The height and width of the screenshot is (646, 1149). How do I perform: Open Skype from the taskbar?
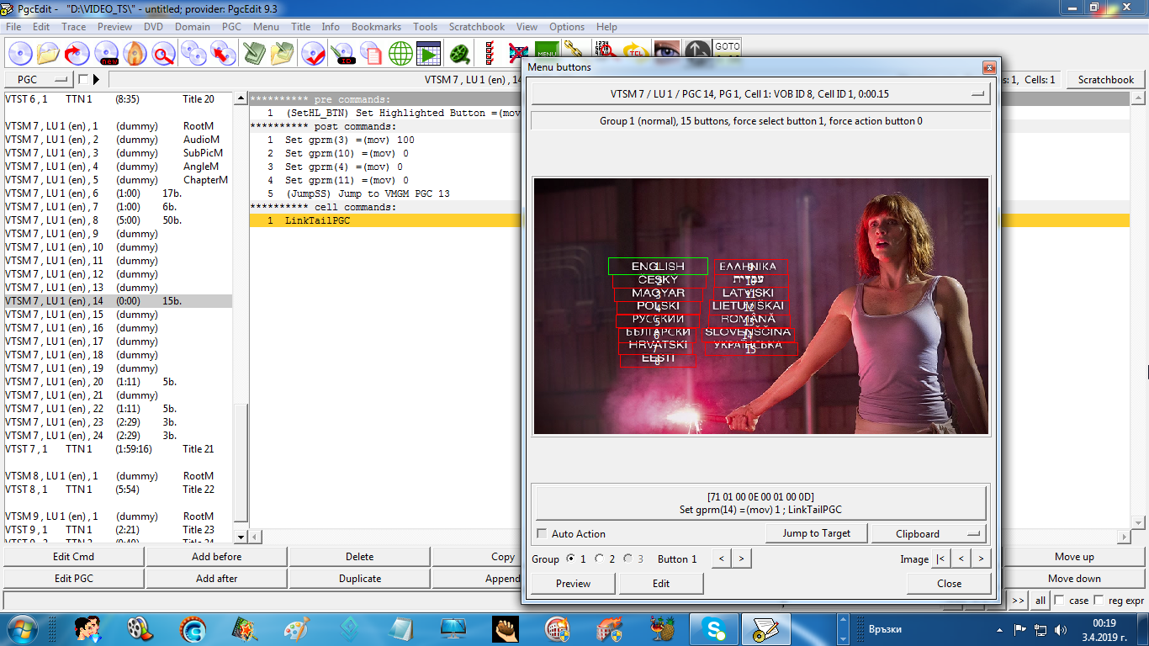714,628
